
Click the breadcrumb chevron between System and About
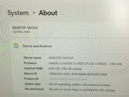[x=34, y=13]
